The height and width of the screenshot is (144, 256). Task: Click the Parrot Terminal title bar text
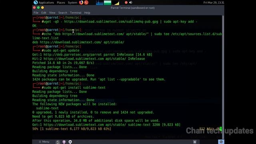(x=132, y=8)
